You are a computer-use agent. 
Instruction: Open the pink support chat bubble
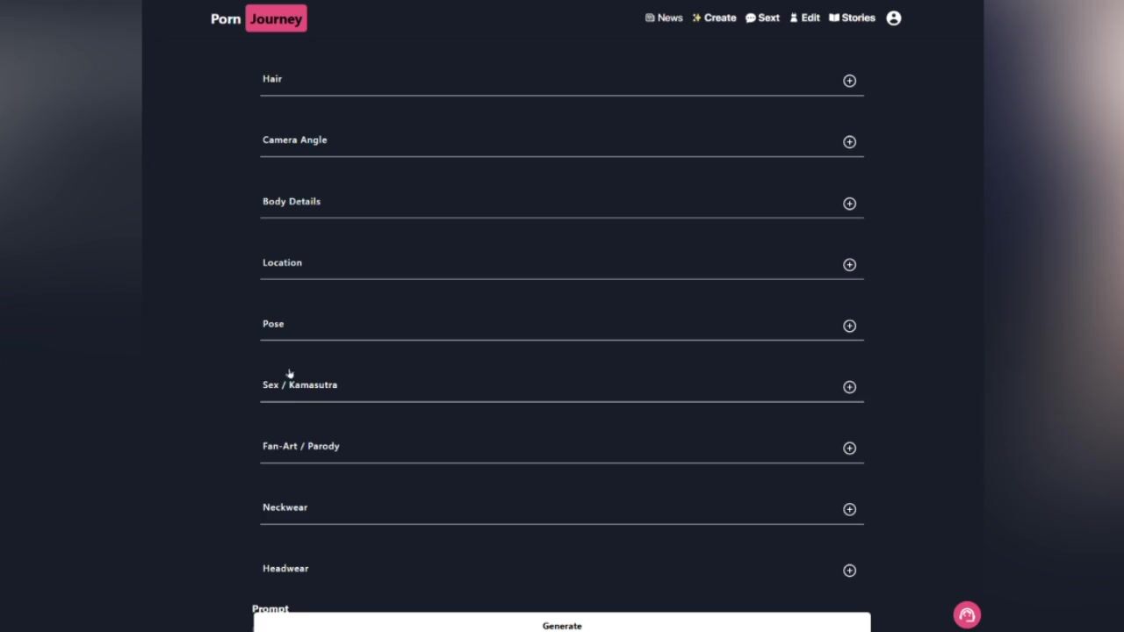coord(967,615)
